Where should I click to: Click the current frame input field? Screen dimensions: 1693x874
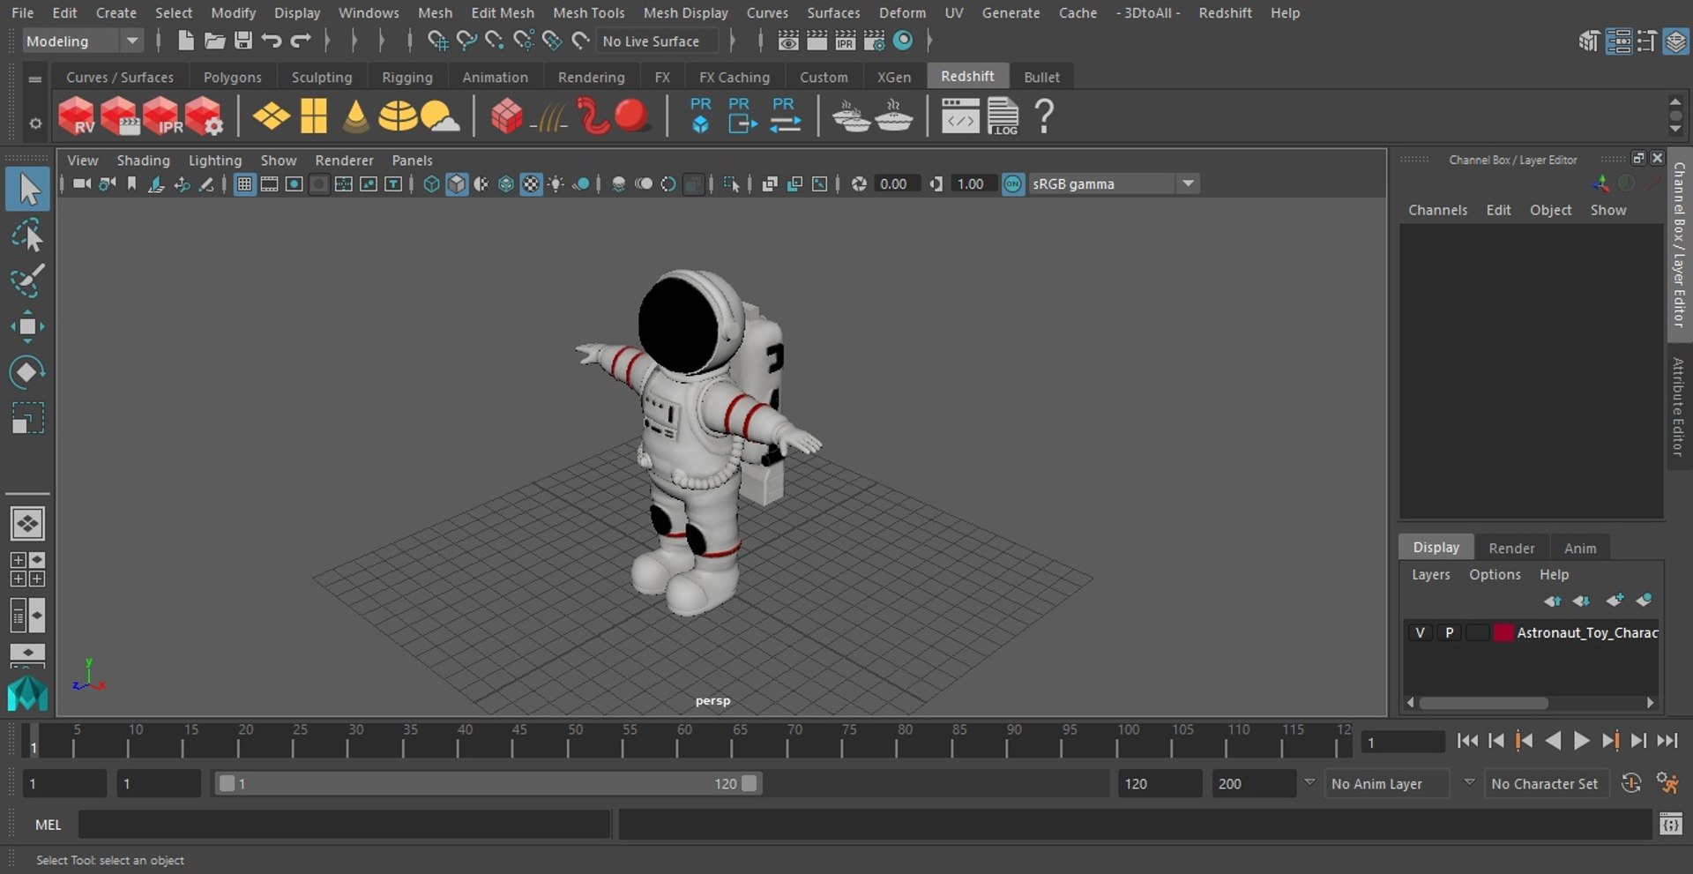click(1402, 743)
